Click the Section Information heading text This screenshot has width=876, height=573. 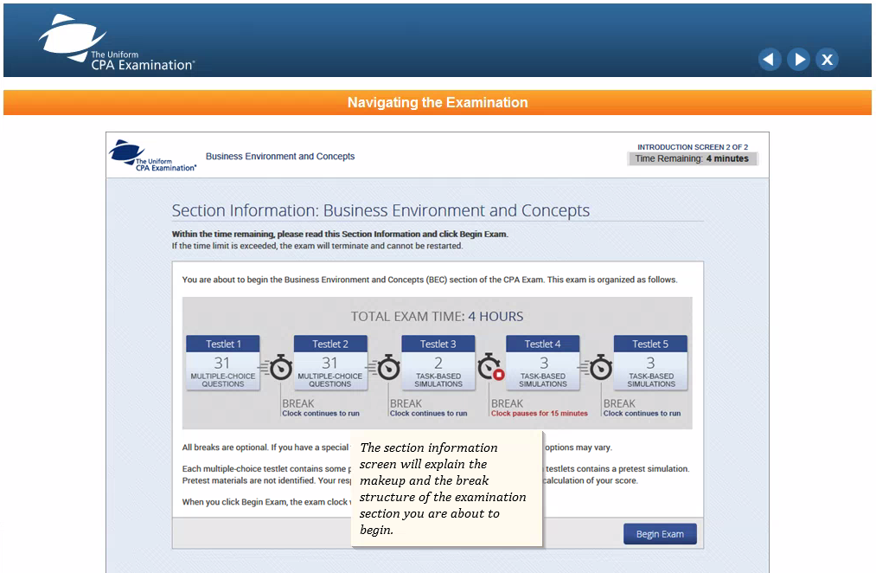coord(380,210)
